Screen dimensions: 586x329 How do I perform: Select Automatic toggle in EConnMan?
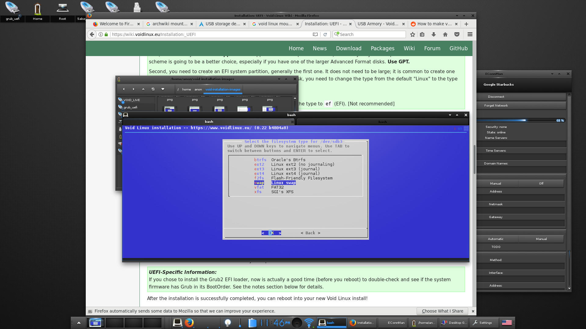pos(496,239)
